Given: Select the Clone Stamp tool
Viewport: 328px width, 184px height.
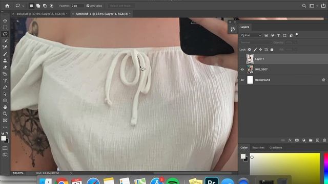Looking at the screenshot, I should (5, 61).
